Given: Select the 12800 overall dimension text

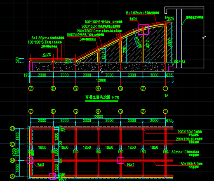Looking at the screenshot, I should 101,81.
